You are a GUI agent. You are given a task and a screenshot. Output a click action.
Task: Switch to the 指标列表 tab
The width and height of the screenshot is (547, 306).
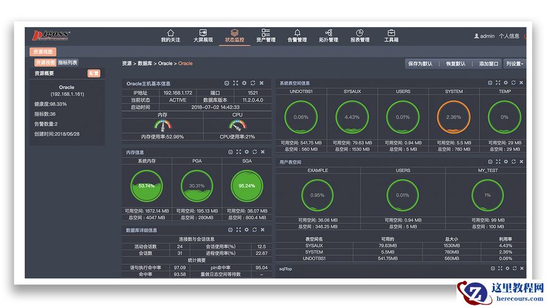point(67,63)
